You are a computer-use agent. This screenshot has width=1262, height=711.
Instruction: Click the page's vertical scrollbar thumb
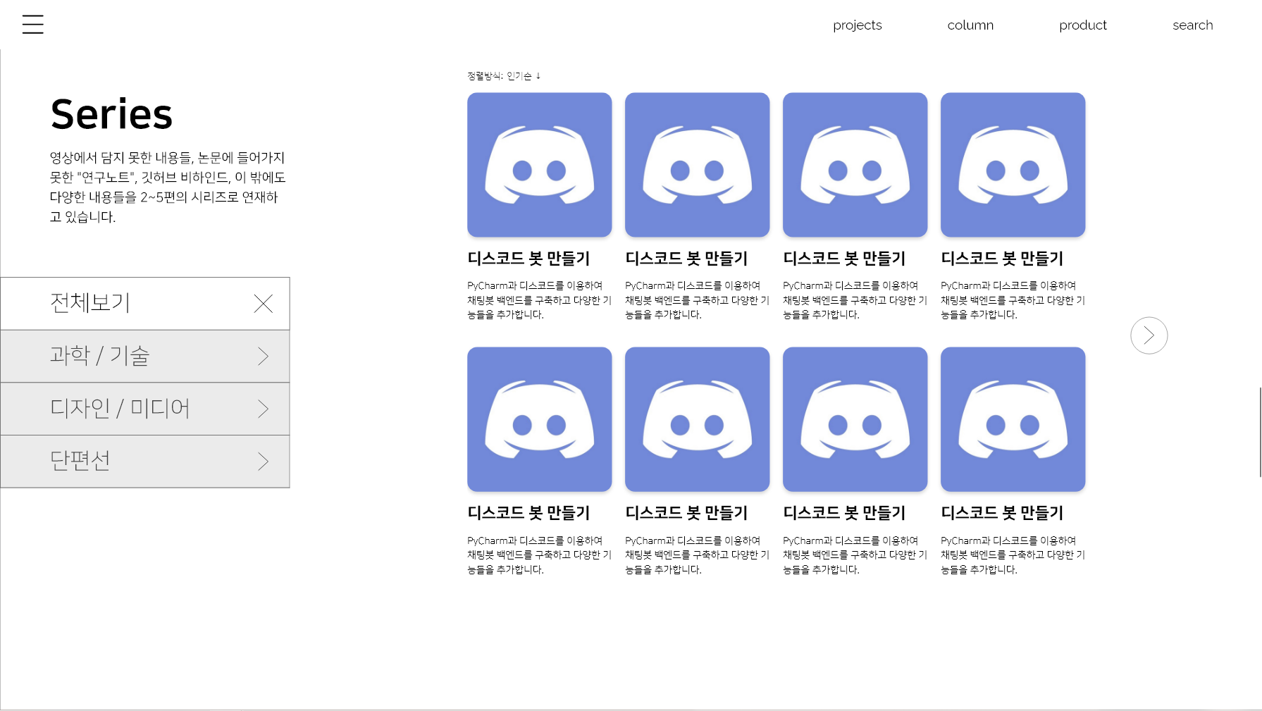(x=1260, y=432)
